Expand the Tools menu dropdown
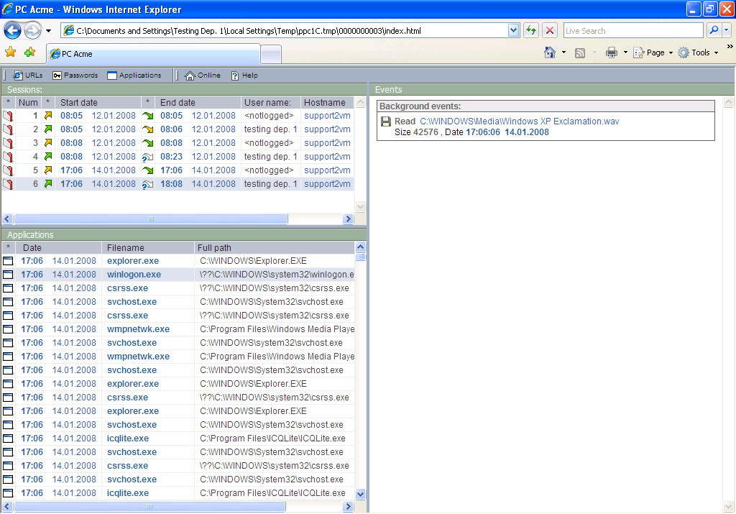736x514 pixels. tap(716, 52)
